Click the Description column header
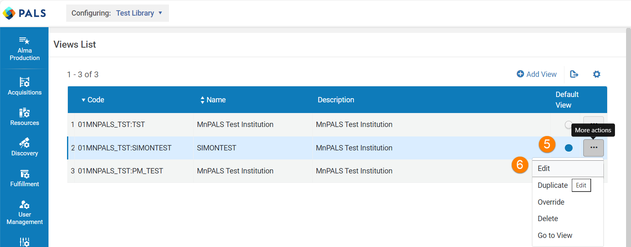 click(336, 100)
